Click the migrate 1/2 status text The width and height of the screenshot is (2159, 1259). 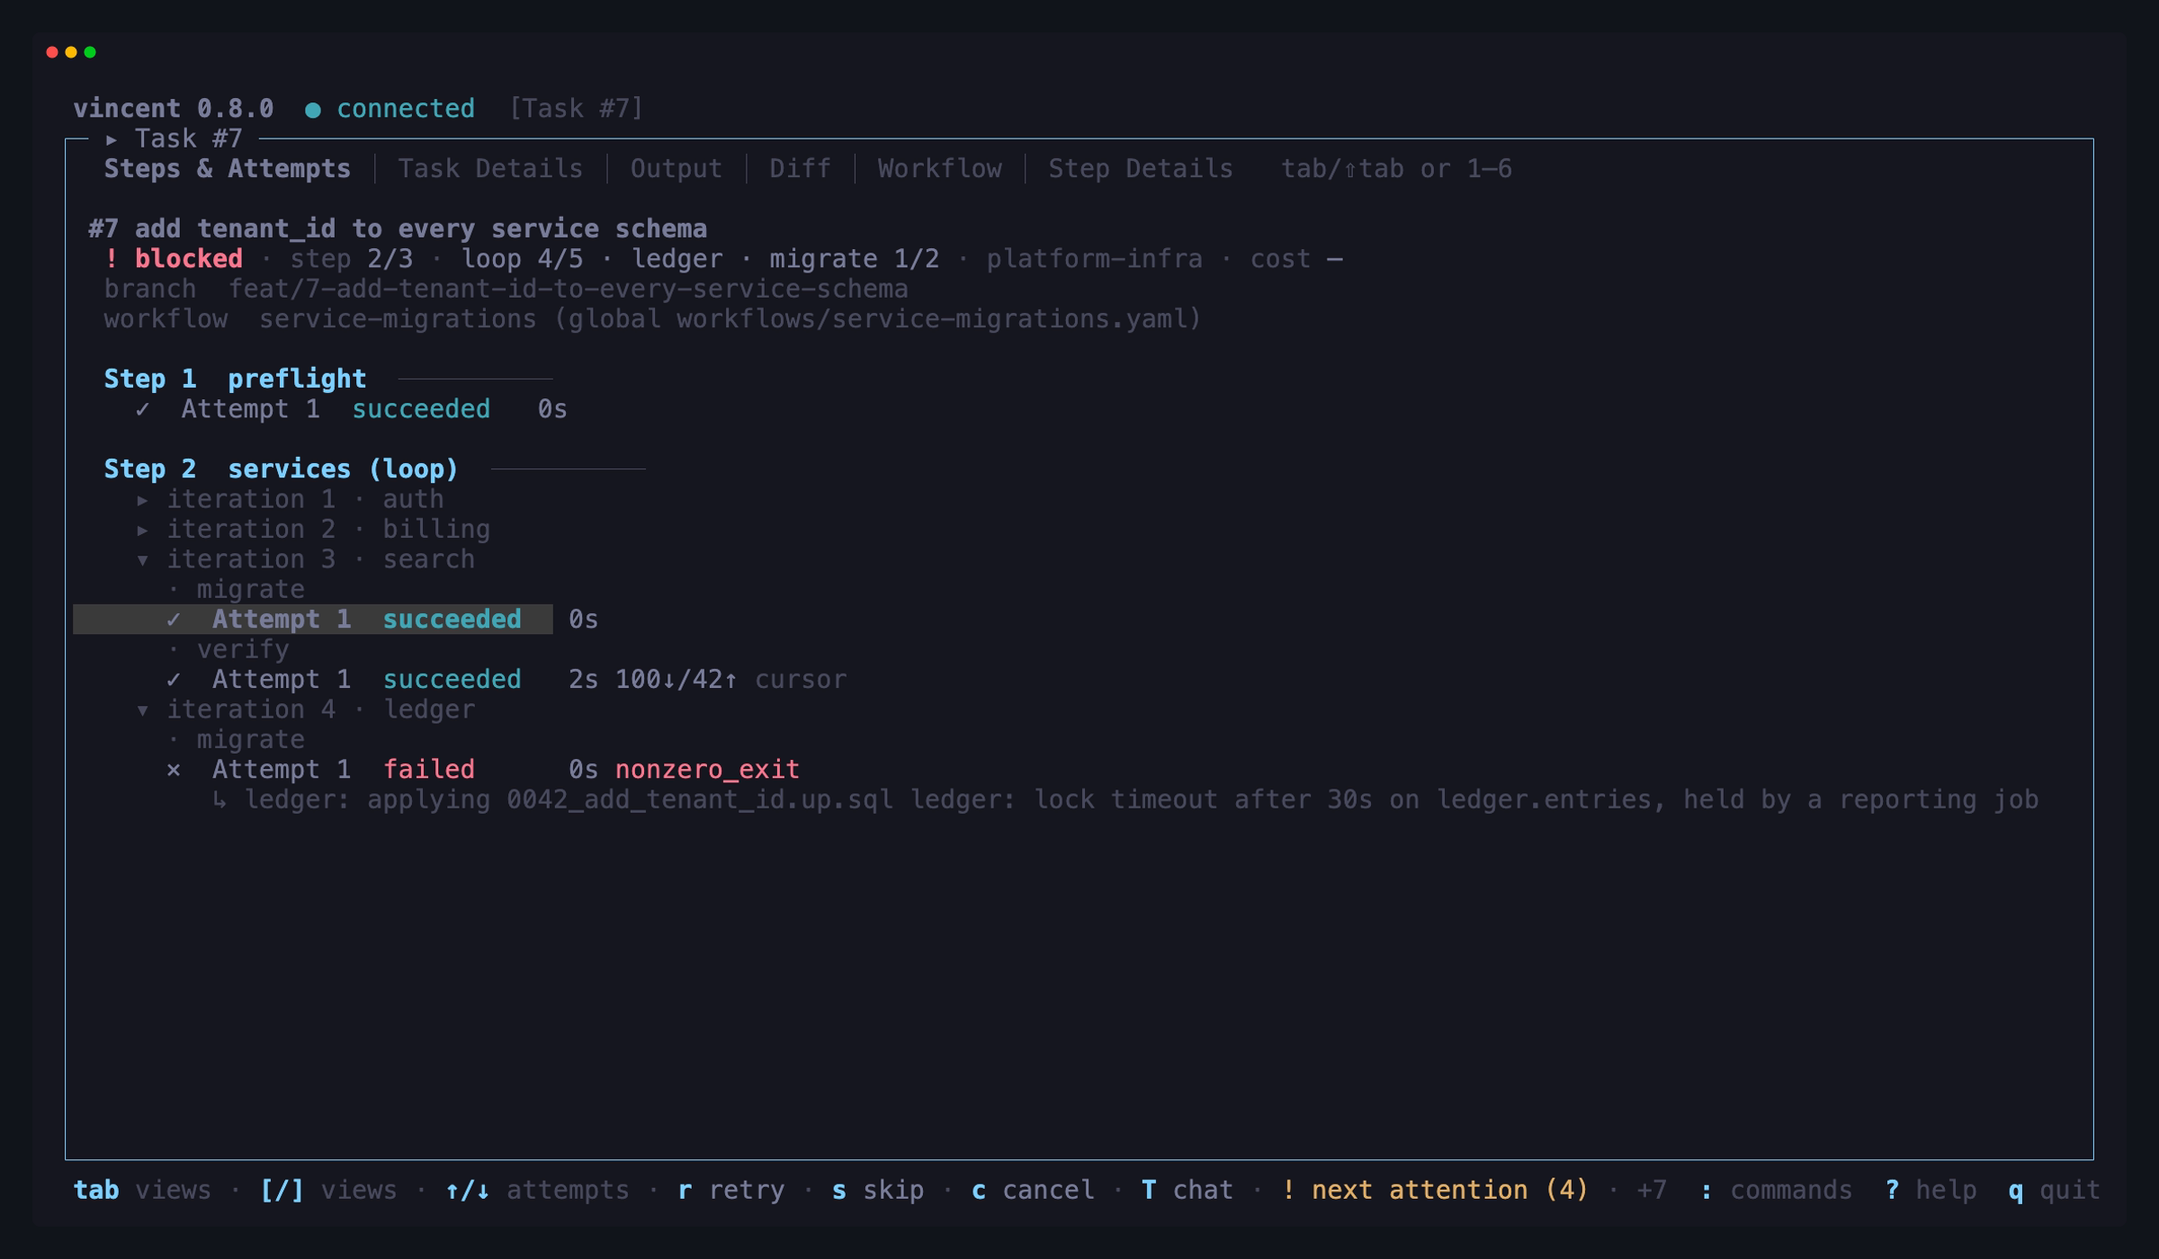[854, 259]
